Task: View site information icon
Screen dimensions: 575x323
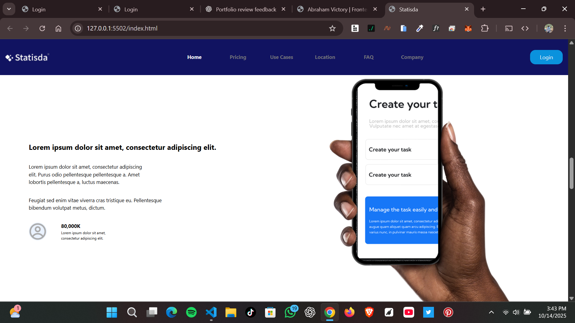Action: (x=78, y=28)
